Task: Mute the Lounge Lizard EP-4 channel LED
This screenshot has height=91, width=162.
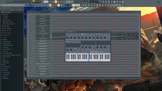Action: tap(28, 26)
